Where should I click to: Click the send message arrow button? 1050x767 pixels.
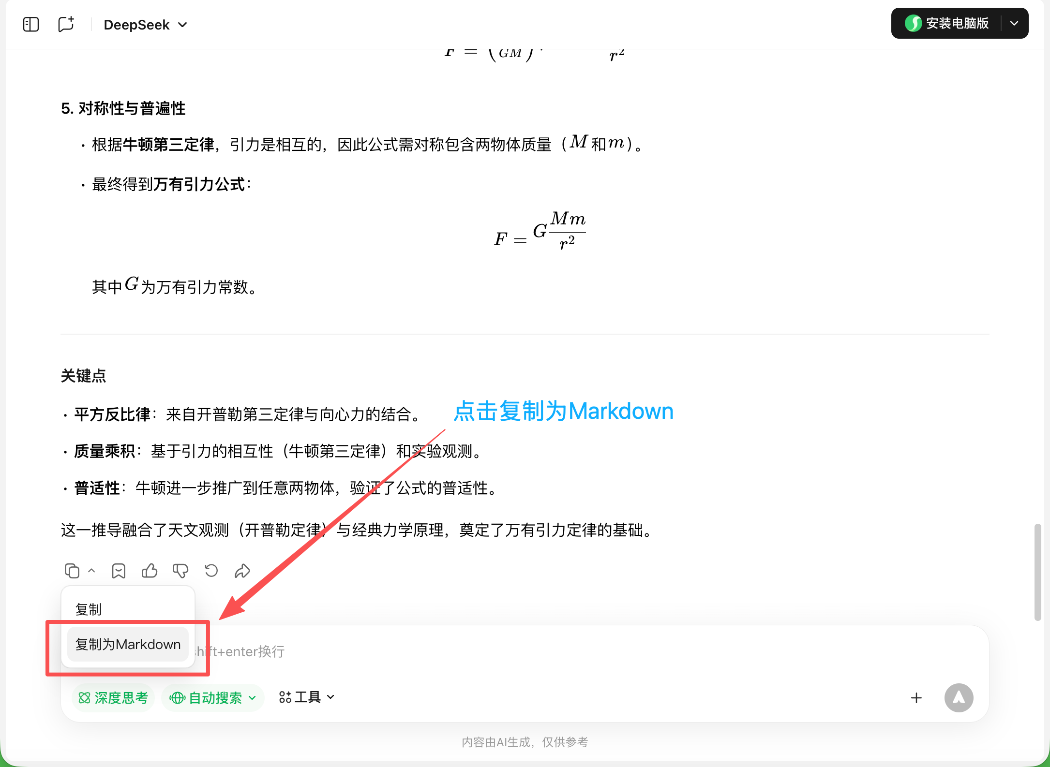point(959,698)
